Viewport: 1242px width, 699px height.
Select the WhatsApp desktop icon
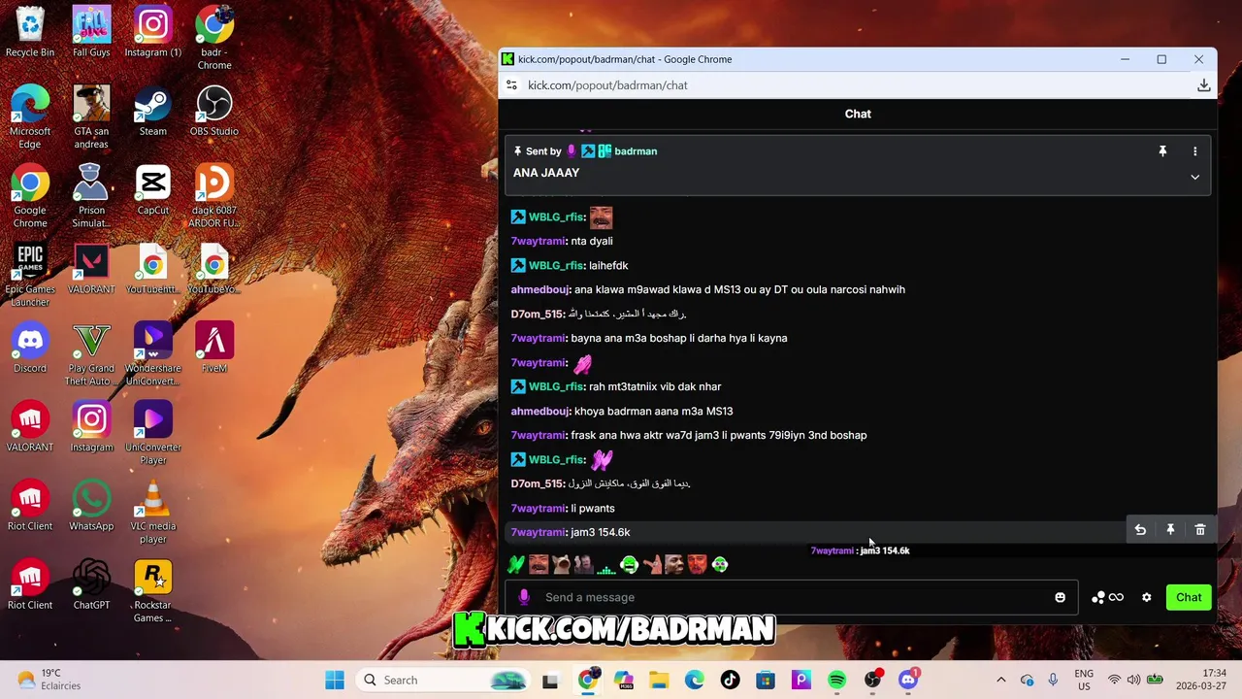(91, 505)
